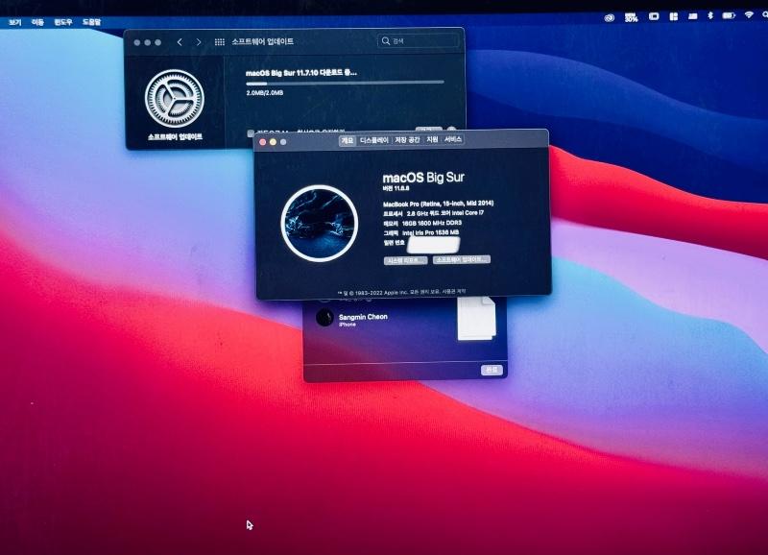Open the 30% status item in the menu bar
The image size is (768, 555).
tap(631, 17)
